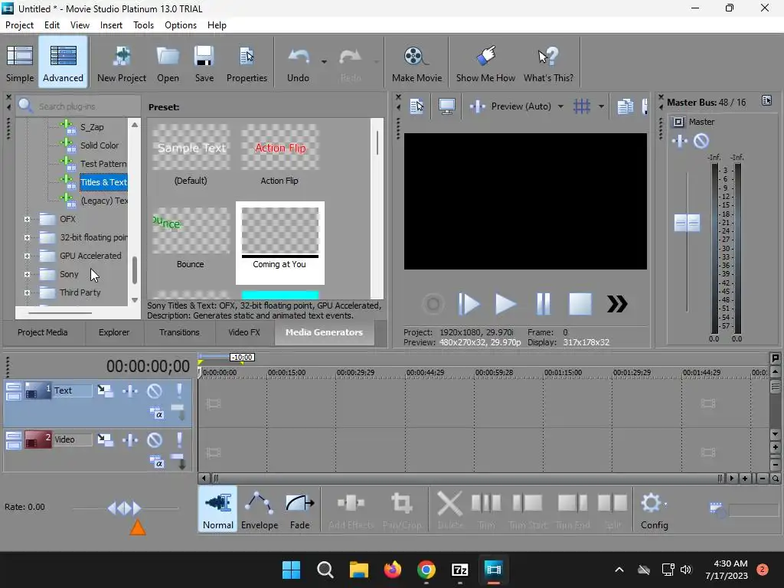Expand the 32-bit floating point folder
Viewport: 784px width, 588px height.
coord(27,237)
